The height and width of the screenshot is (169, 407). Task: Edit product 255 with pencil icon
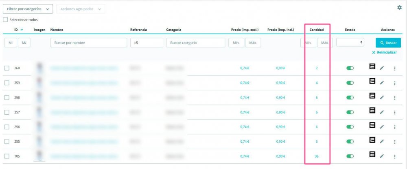point(382,141)
